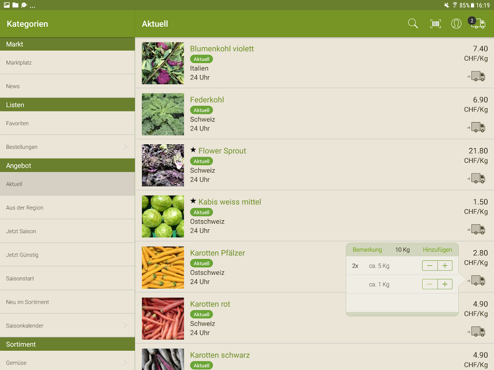Click price 7.40 of Blumenkohl violett
The image size is (494, 370).
[480, 49]
